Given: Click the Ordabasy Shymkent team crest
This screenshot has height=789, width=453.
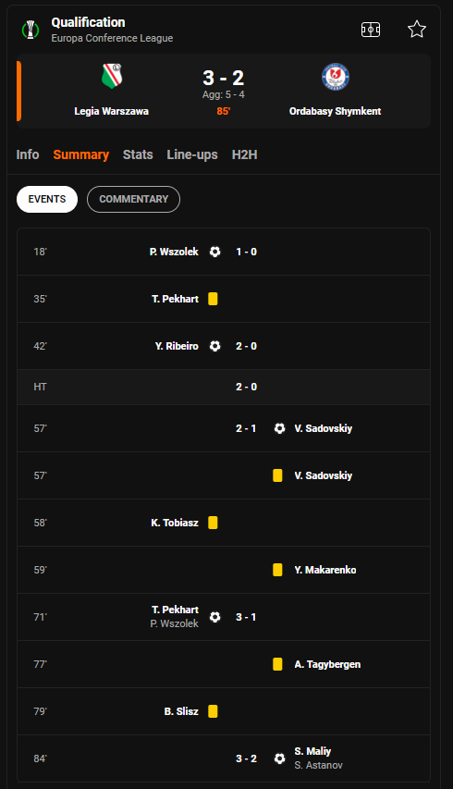Looking at the screenshot, I should [x=336, y=77].
